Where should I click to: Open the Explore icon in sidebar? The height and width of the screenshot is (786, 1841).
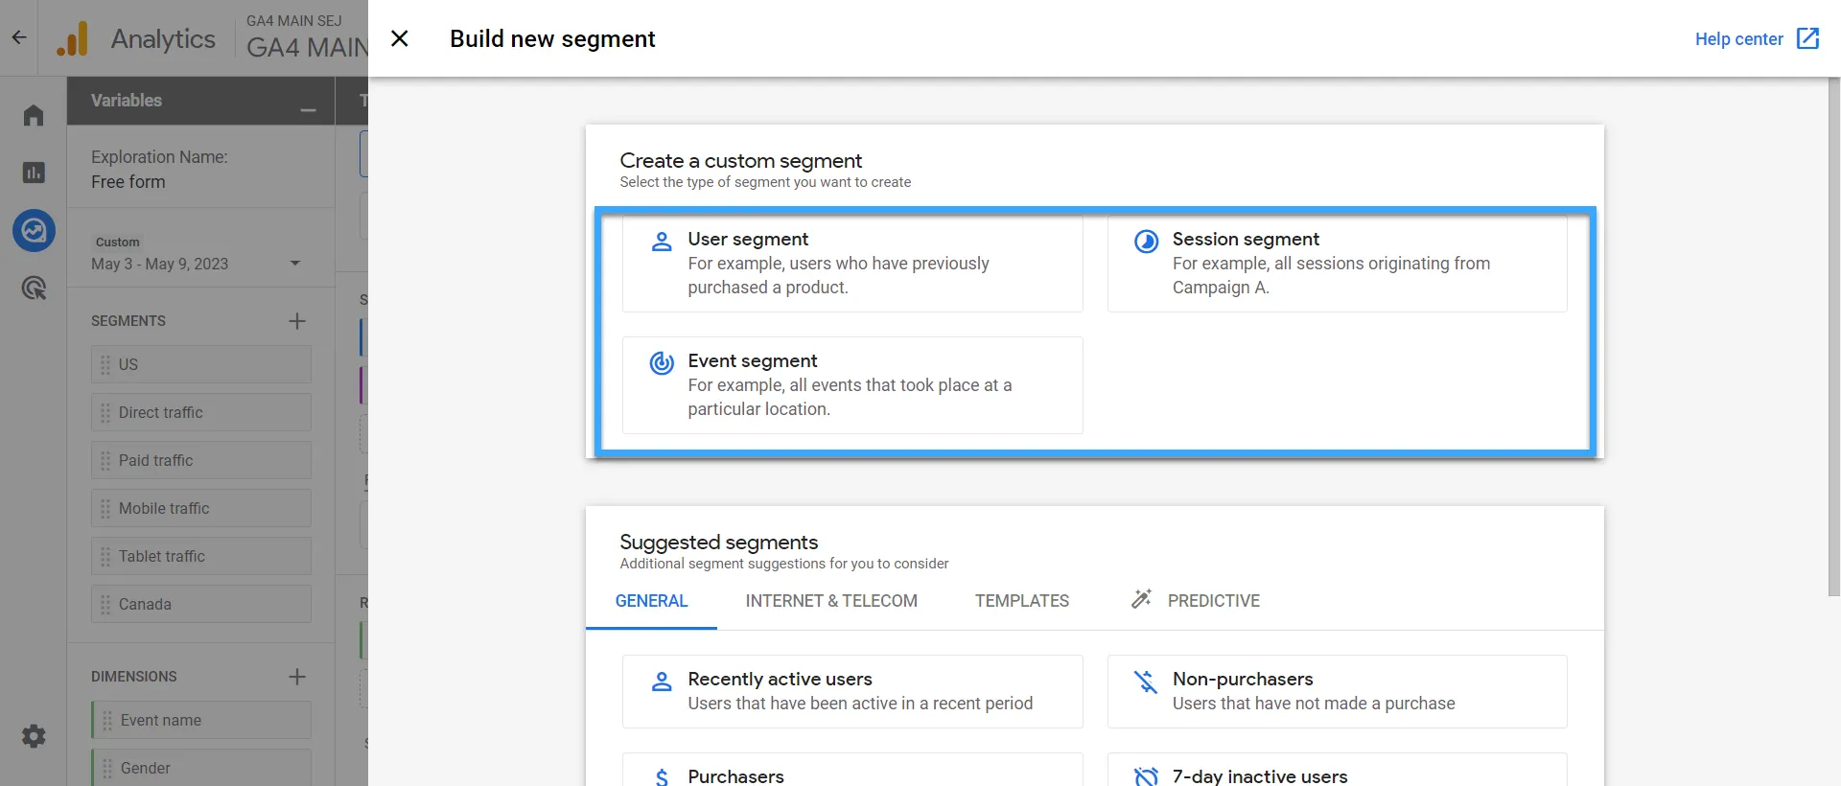pyautogui.click(x=34, y=230)
